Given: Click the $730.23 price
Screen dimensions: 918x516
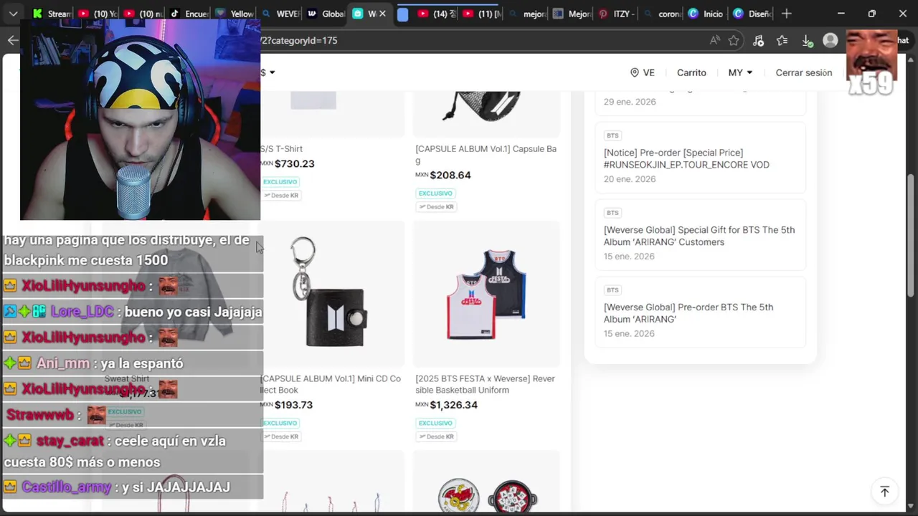Looking at the screenshot, I should coord(294,163).
